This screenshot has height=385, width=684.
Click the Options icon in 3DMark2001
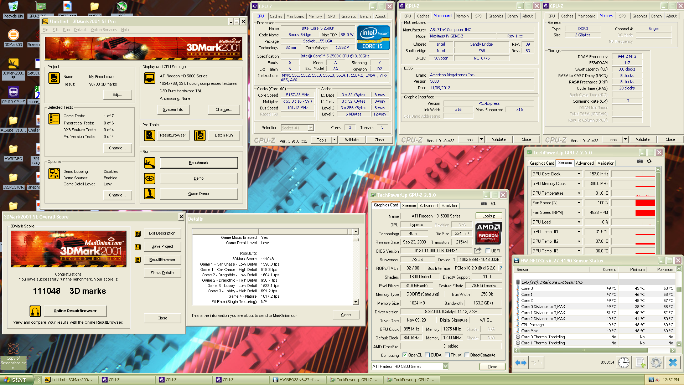(54, 174)
